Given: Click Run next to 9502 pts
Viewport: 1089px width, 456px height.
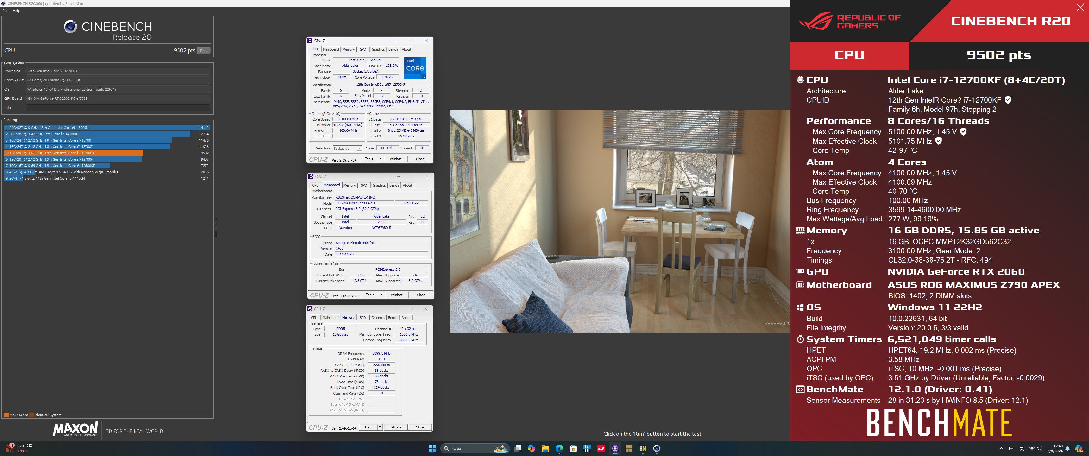Looking at the screenshot, I should click(x=204, y=50).
